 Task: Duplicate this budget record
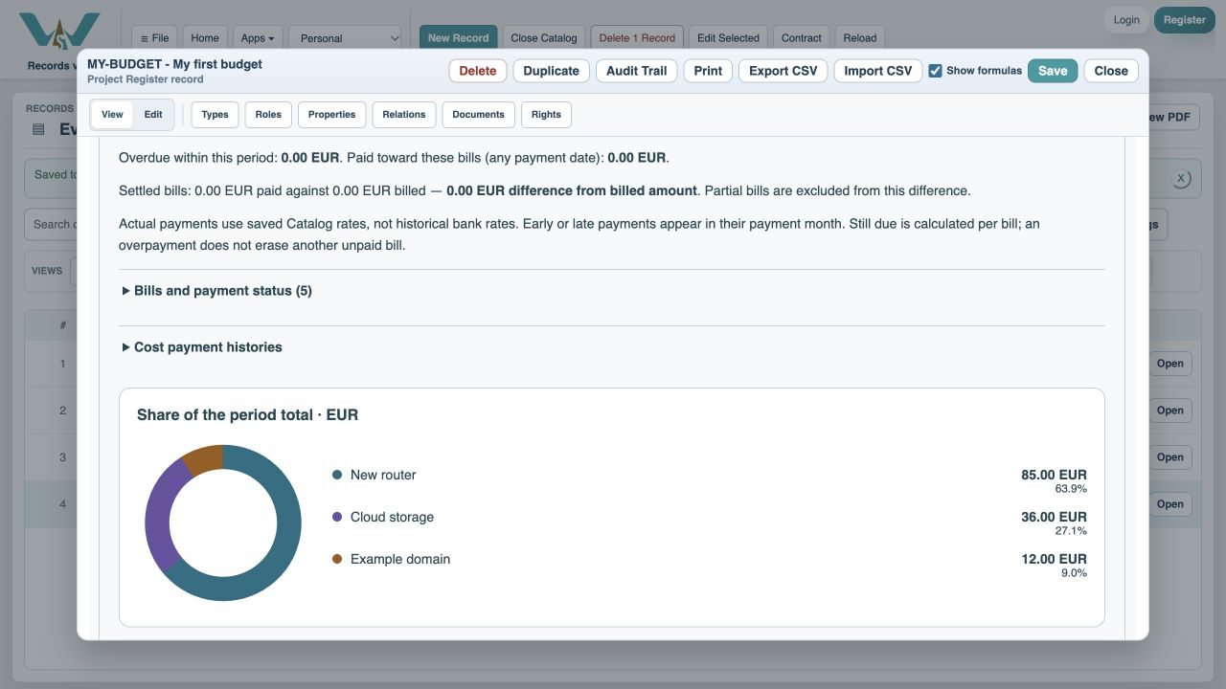tap(552, 71)
